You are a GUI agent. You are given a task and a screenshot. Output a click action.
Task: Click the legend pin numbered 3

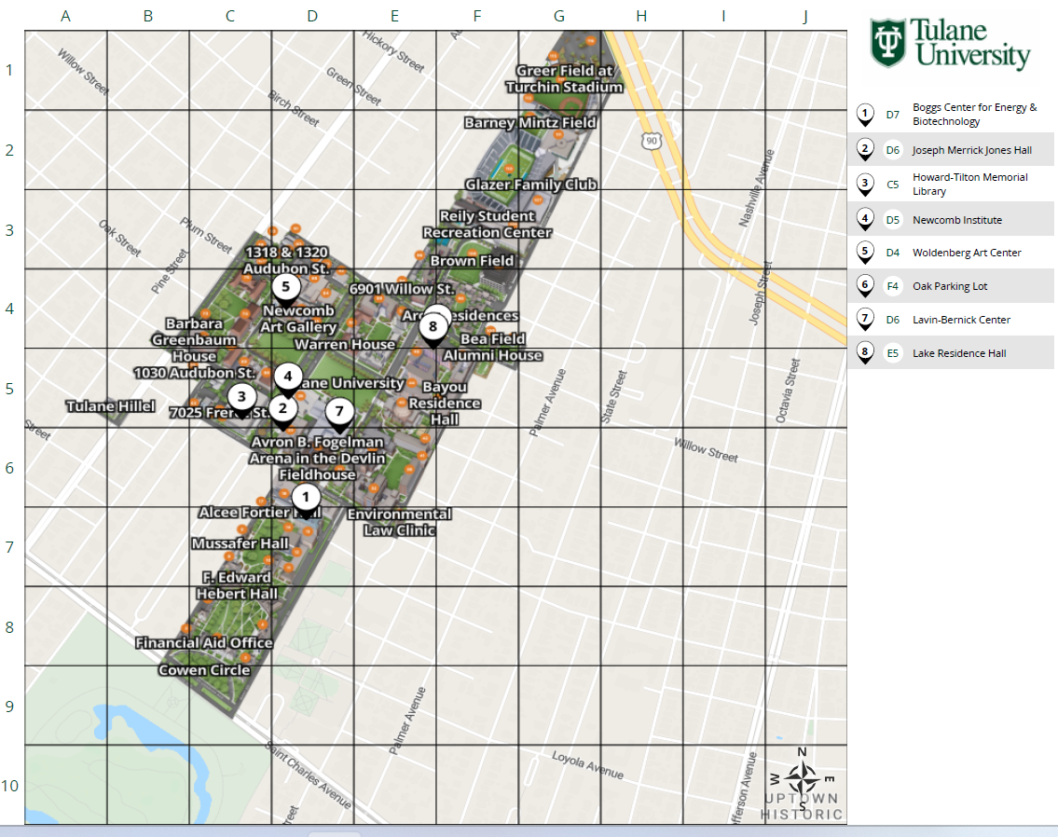[x=865, y=185]
